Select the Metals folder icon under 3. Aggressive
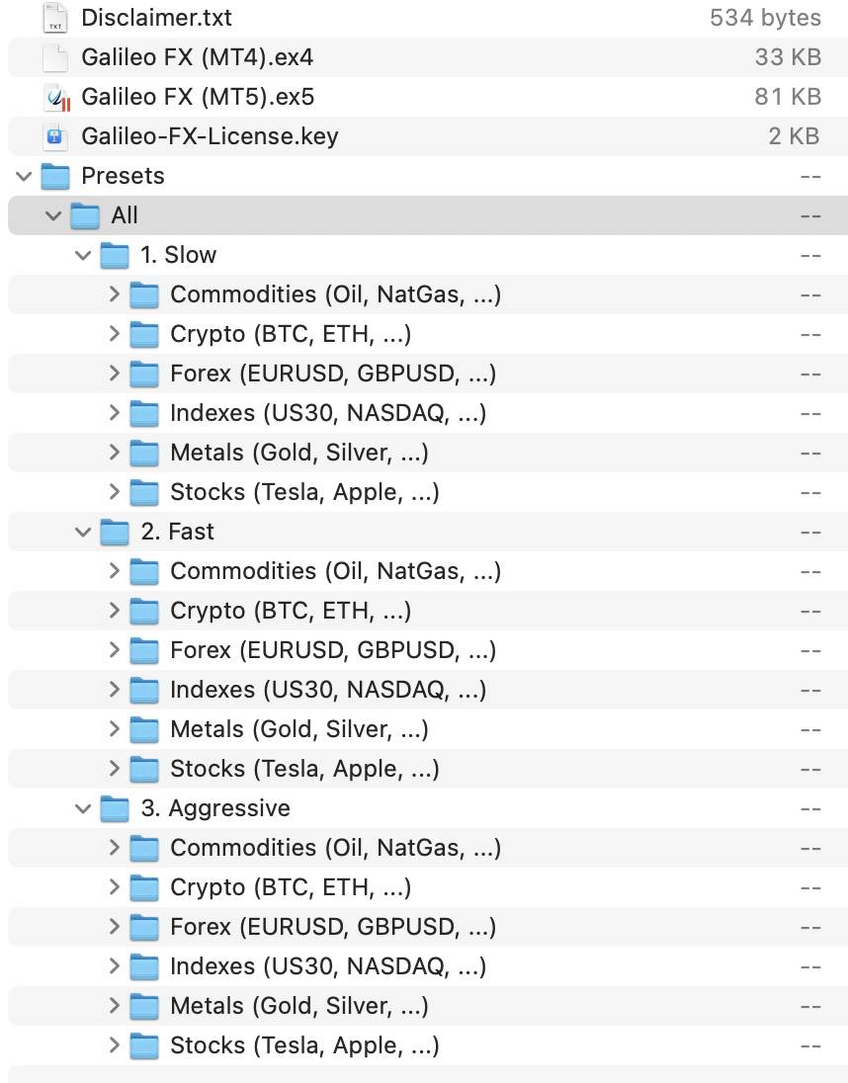The height and width of the screenshot is (1083, 848). coord(144,1006)
